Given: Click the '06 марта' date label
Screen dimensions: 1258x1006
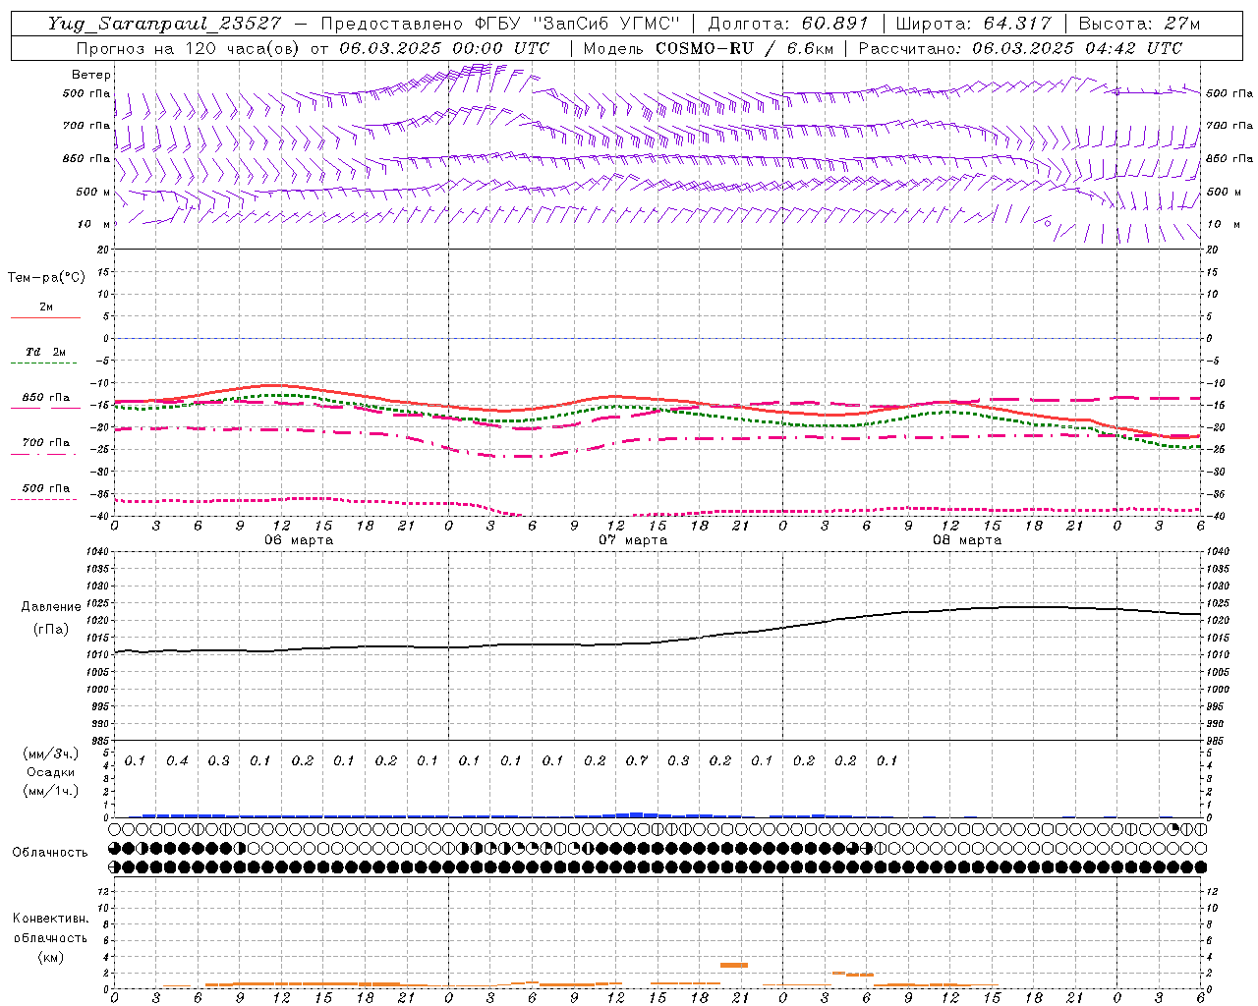Looking at the screenshot, I should (x=299, y=540).
